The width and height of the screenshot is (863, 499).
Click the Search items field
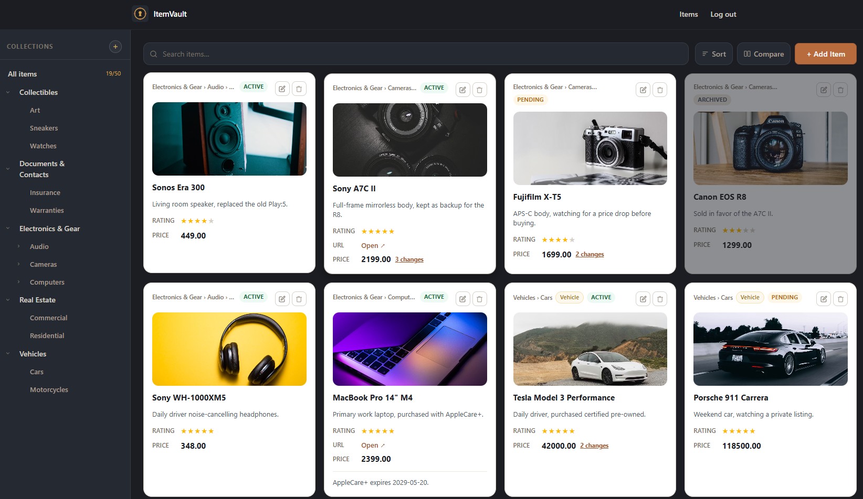click(x=416, y=54)
